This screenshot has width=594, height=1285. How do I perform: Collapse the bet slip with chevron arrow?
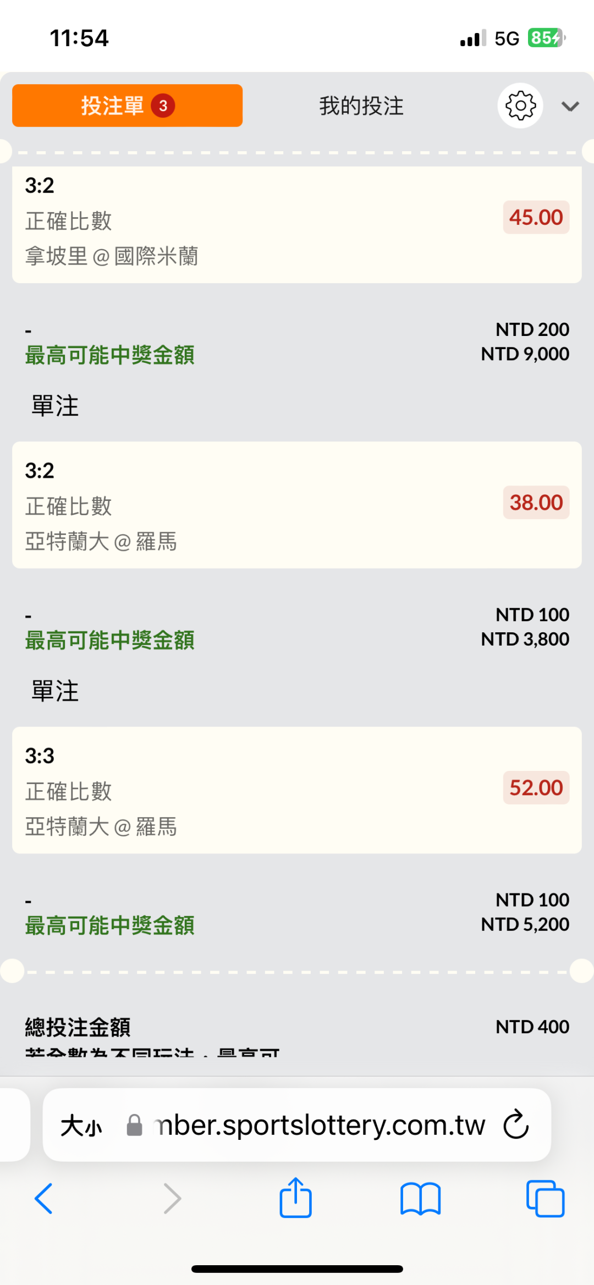pyautogui.click(x=570, y=106)
